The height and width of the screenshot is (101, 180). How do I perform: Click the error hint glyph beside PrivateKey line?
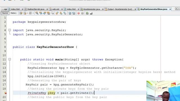click(5, 93)
